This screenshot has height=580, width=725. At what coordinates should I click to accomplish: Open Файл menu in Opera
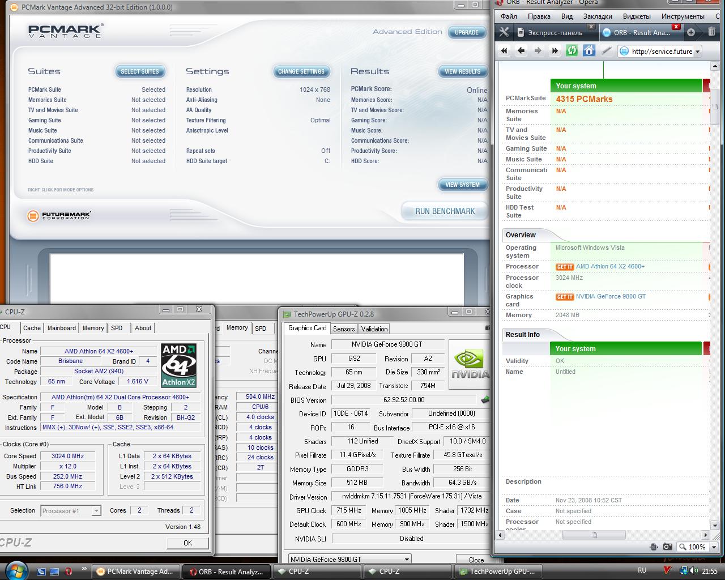pos(509,16)
